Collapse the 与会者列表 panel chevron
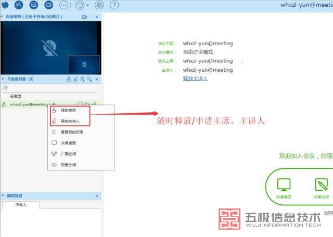 coord(3,79)
